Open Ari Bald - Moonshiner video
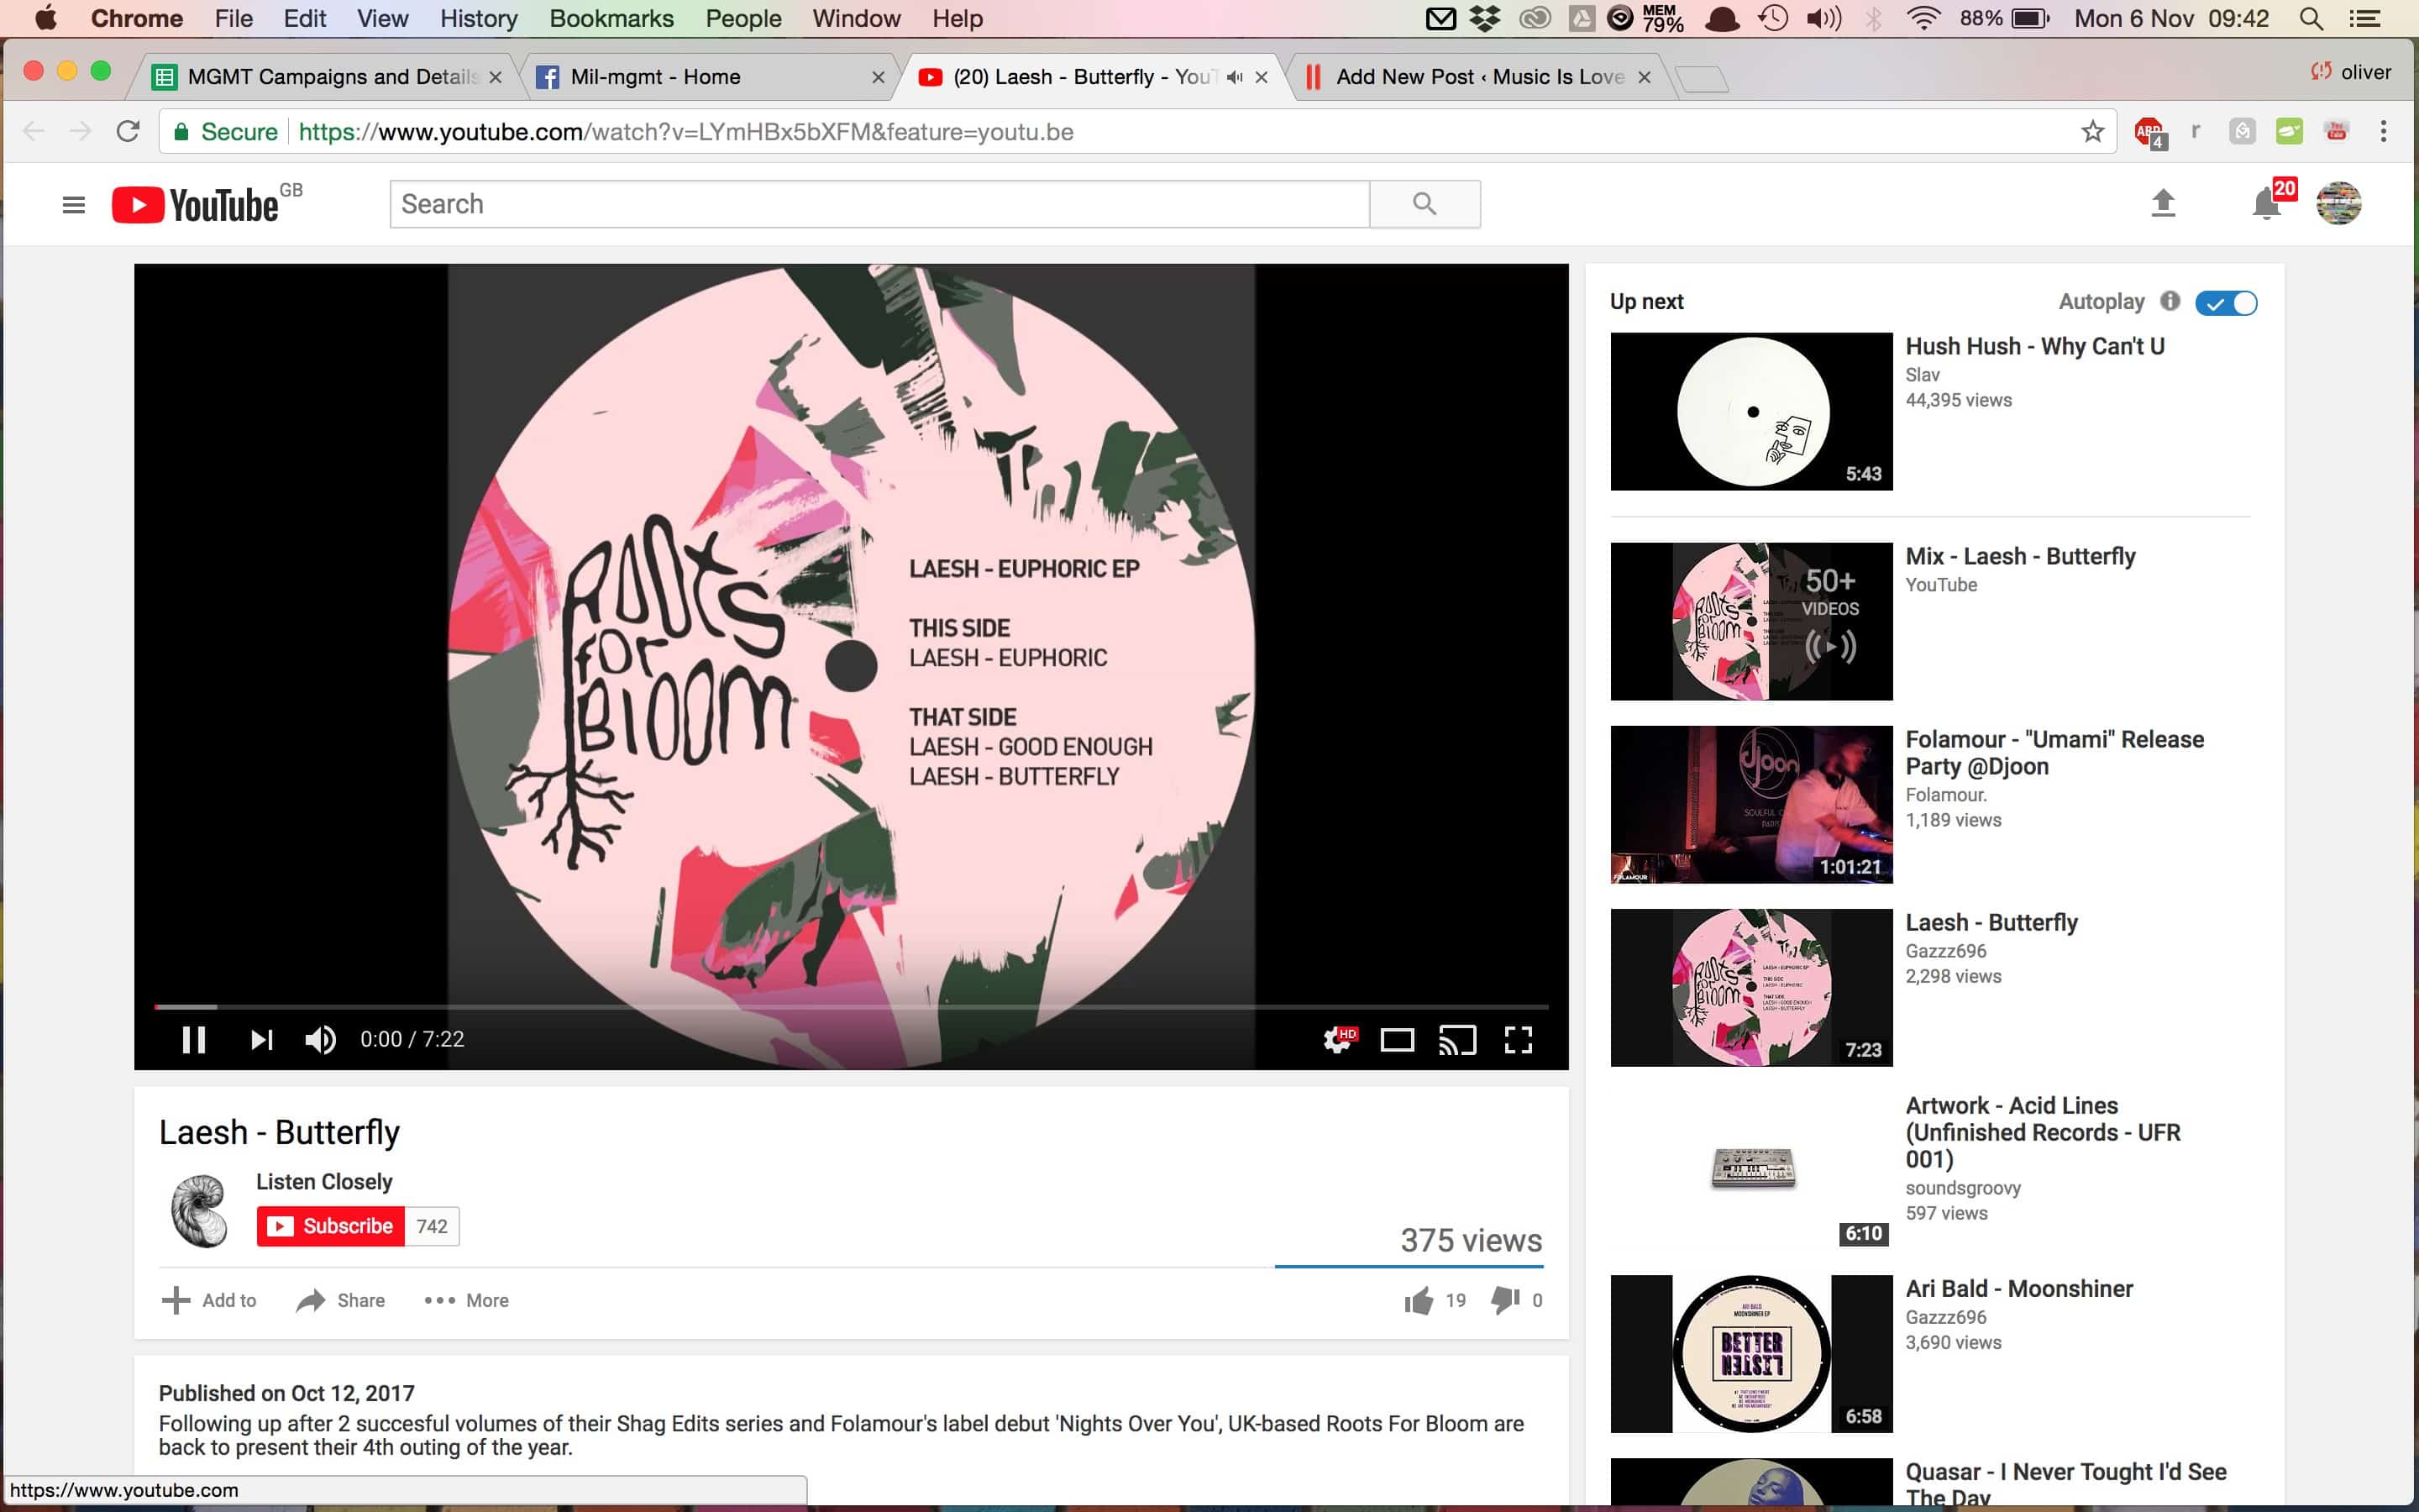 (2019, 1288)
